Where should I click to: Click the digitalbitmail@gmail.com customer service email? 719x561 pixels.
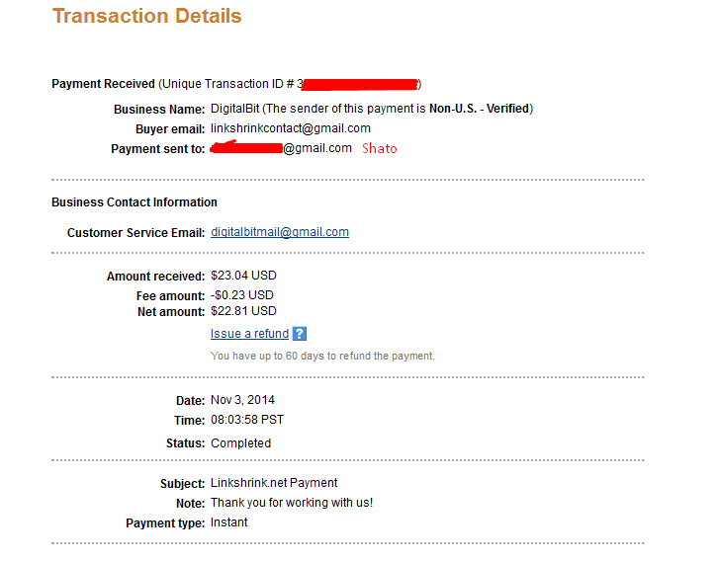click(280, 232)
